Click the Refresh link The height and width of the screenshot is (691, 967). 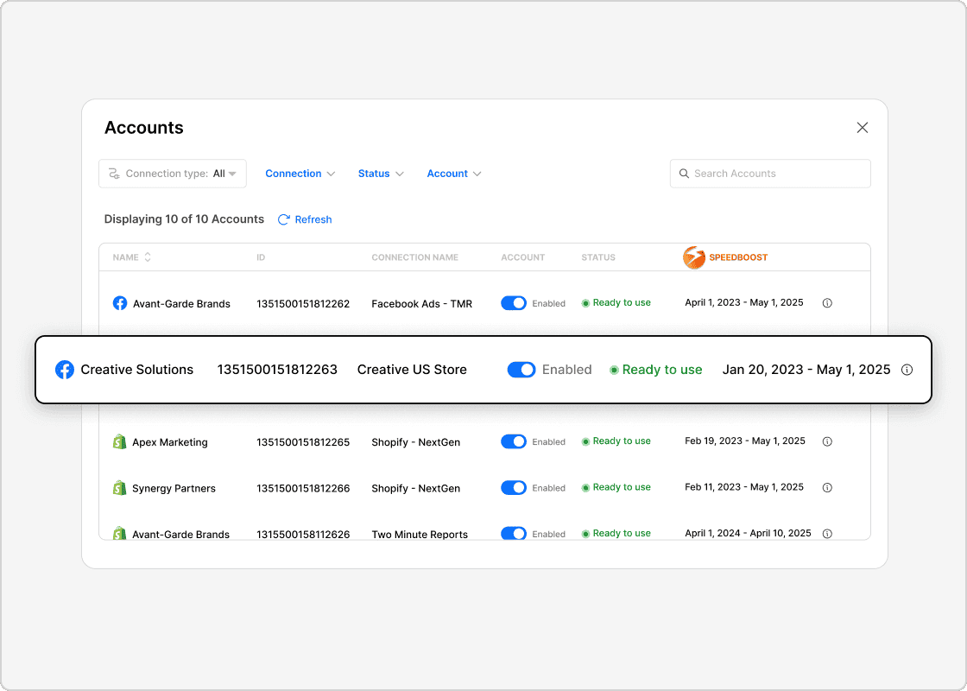313,219
